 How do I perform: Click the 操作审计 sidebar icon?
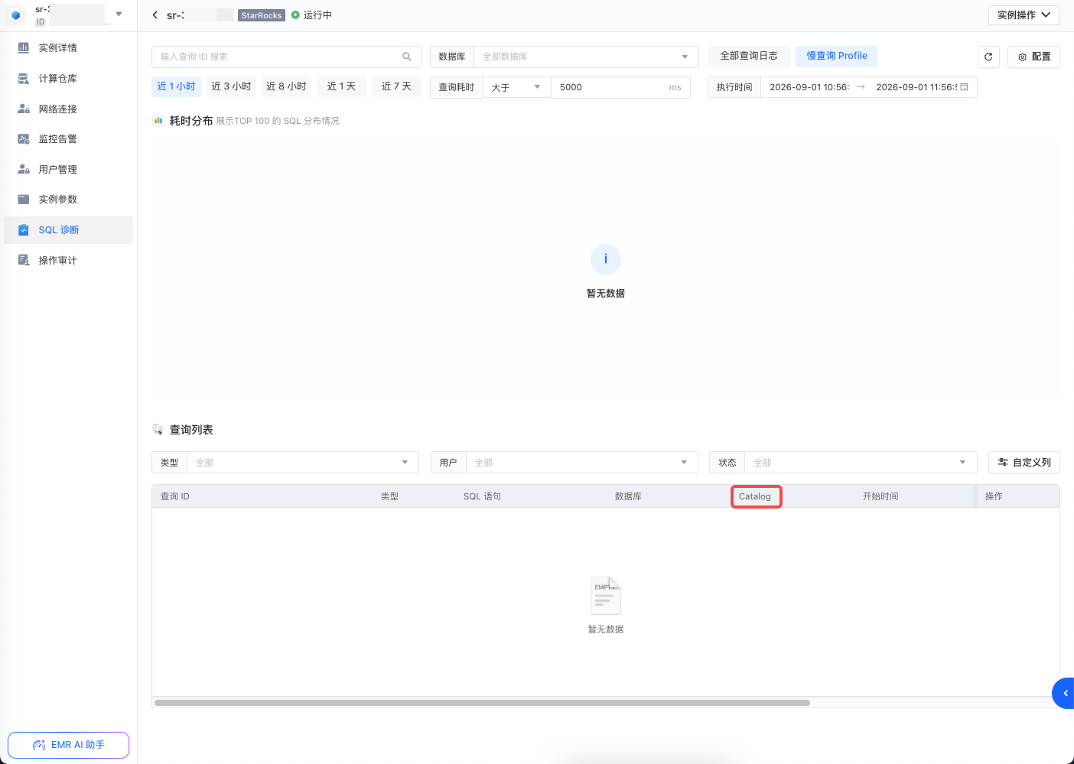24,260
